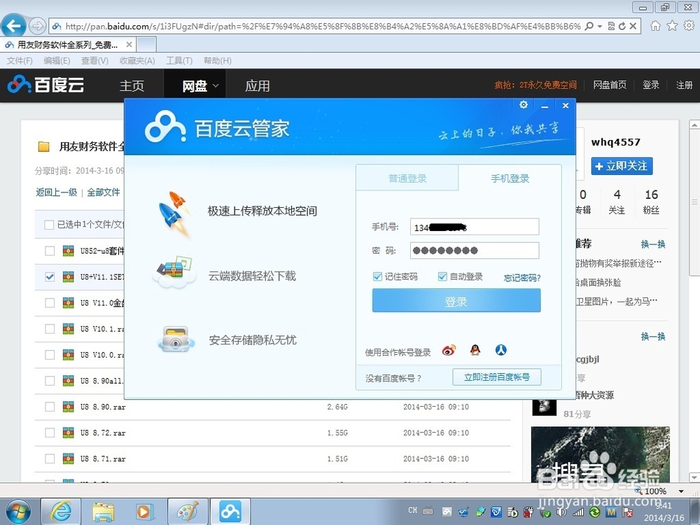
Task: Open Internet Explorer taskbar icon
Action: pos(61,512)
